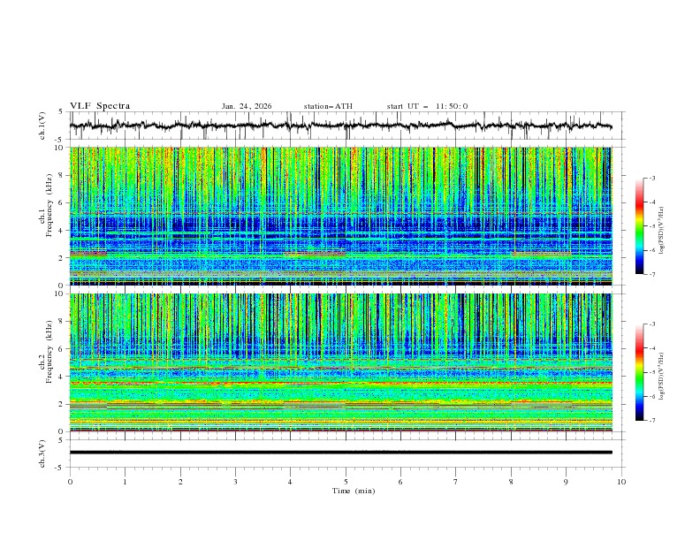Click inside the ch.2 spectrogram plot
Image resolution: width=700 pixels, height=541 pixels.
[x=345, y=362]
